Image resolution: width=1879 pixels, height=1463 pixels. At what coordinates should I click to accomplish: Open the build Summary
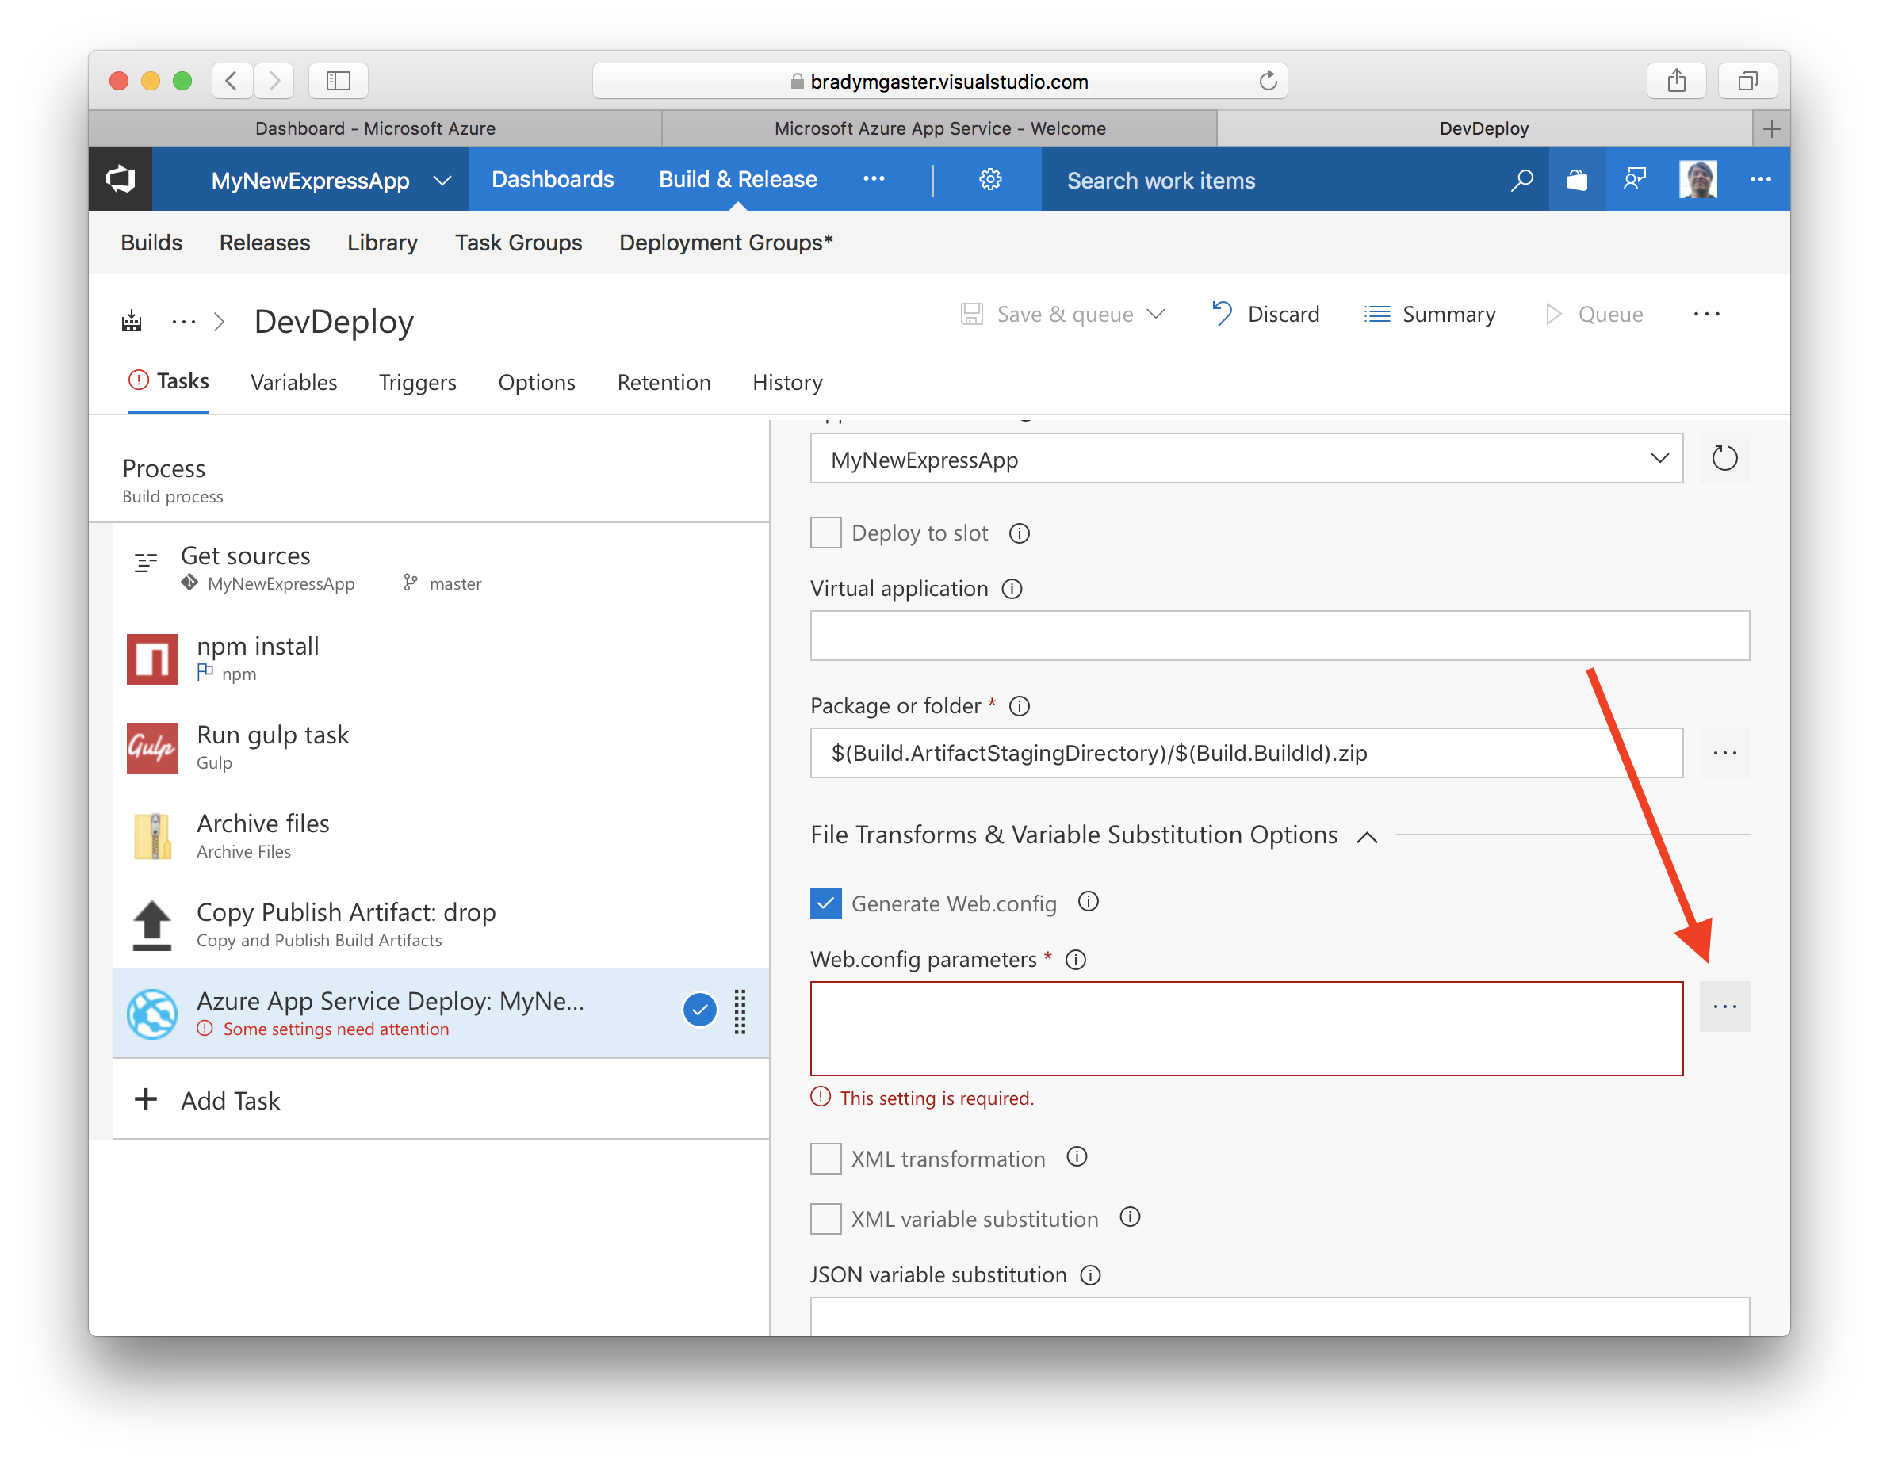coord(1430,314)
